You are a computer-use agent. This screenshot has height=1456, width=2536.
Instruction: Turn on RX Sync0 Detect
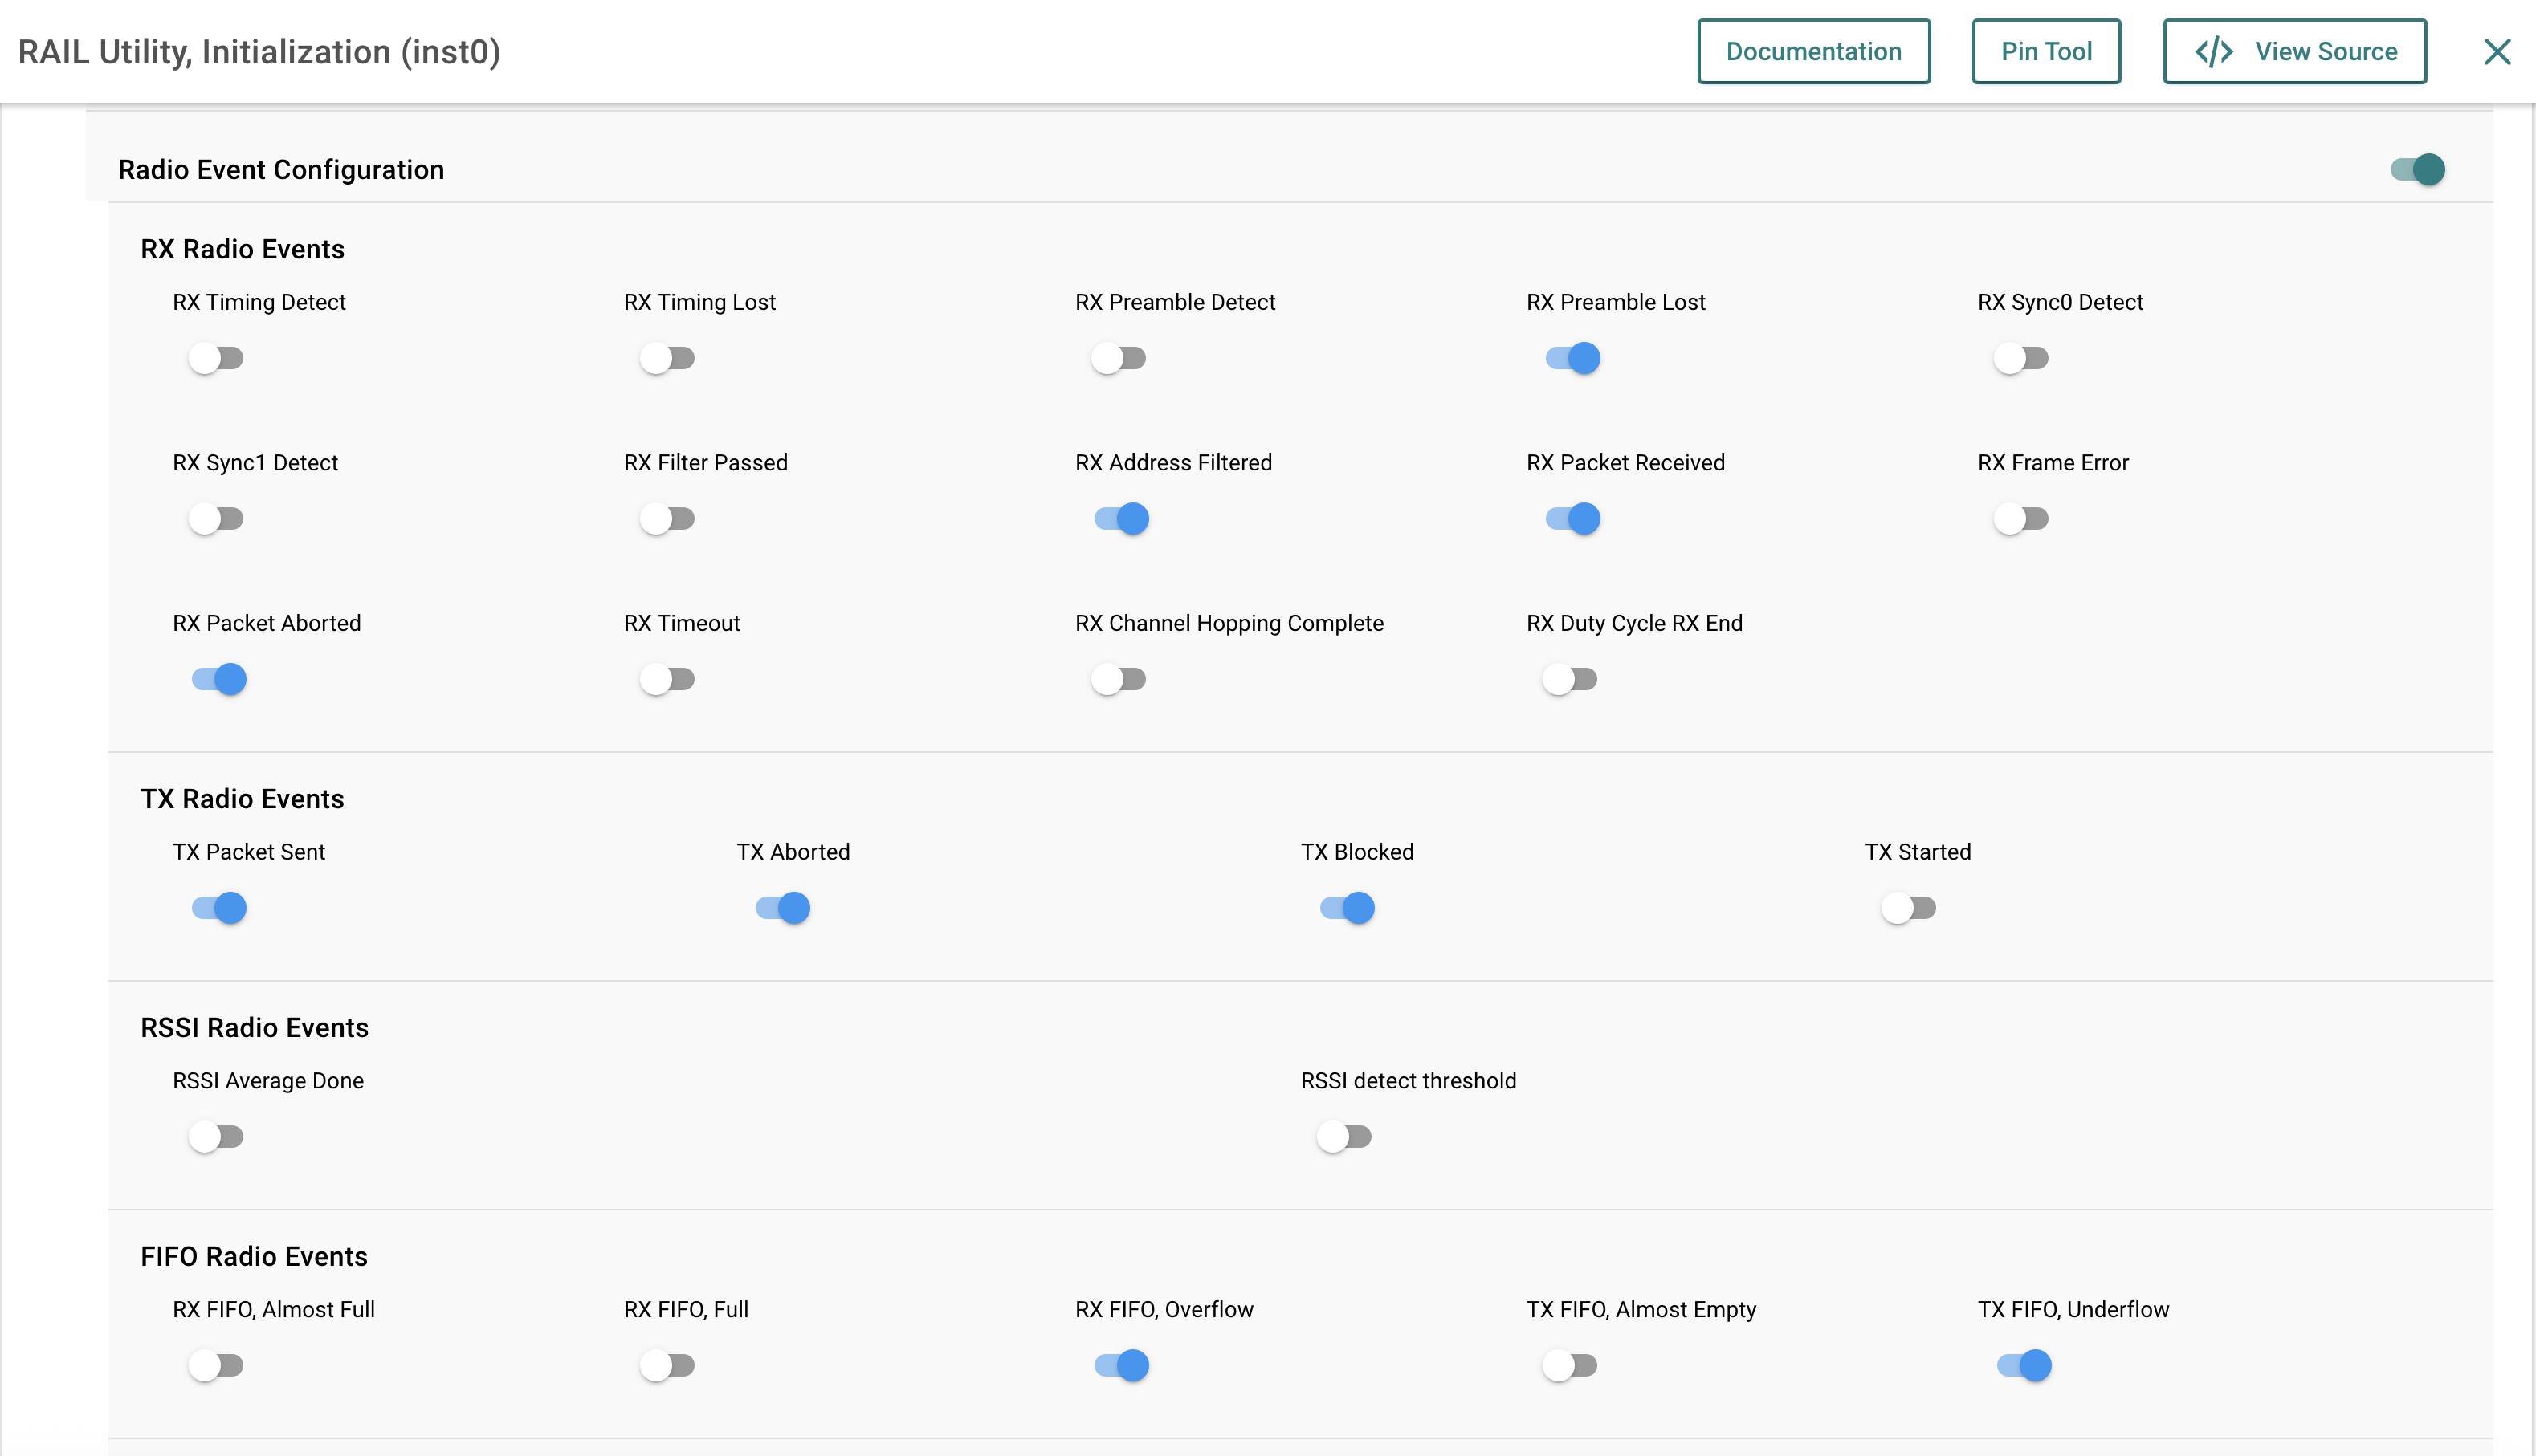point(2020,358)
